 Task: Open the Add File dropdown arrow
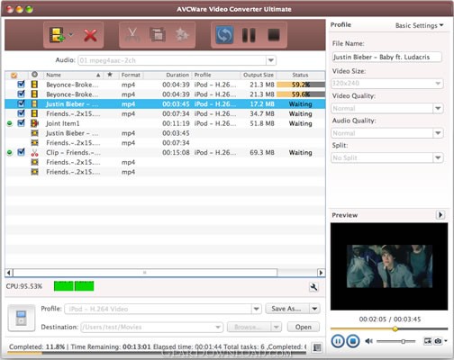71,34
